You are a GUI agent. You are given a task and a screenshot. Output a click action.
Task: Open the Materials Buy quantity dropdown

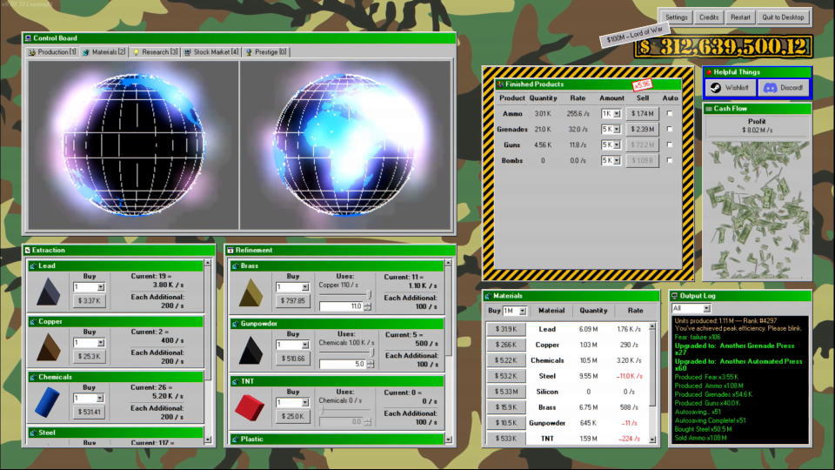coord(522,311)
